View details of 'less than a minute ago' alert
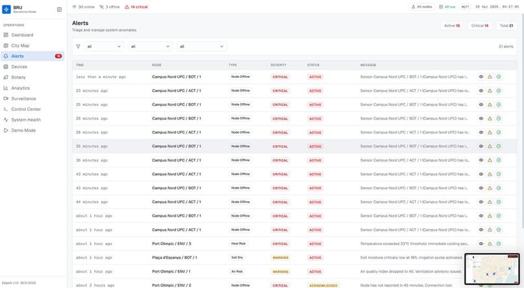This screenshot has height=288, width=524. 481,77
